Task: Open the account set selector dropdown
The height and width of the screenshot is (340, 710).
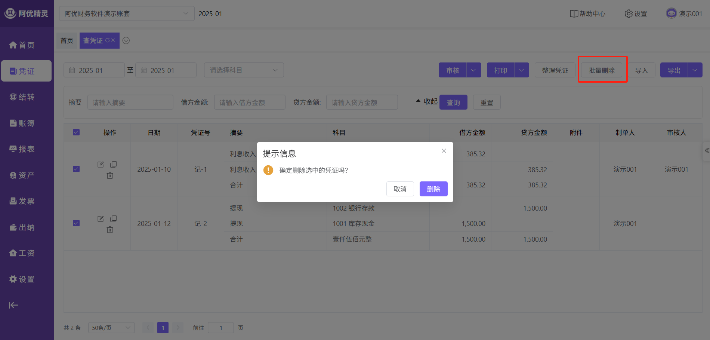Action: click(x=127, y=14)
